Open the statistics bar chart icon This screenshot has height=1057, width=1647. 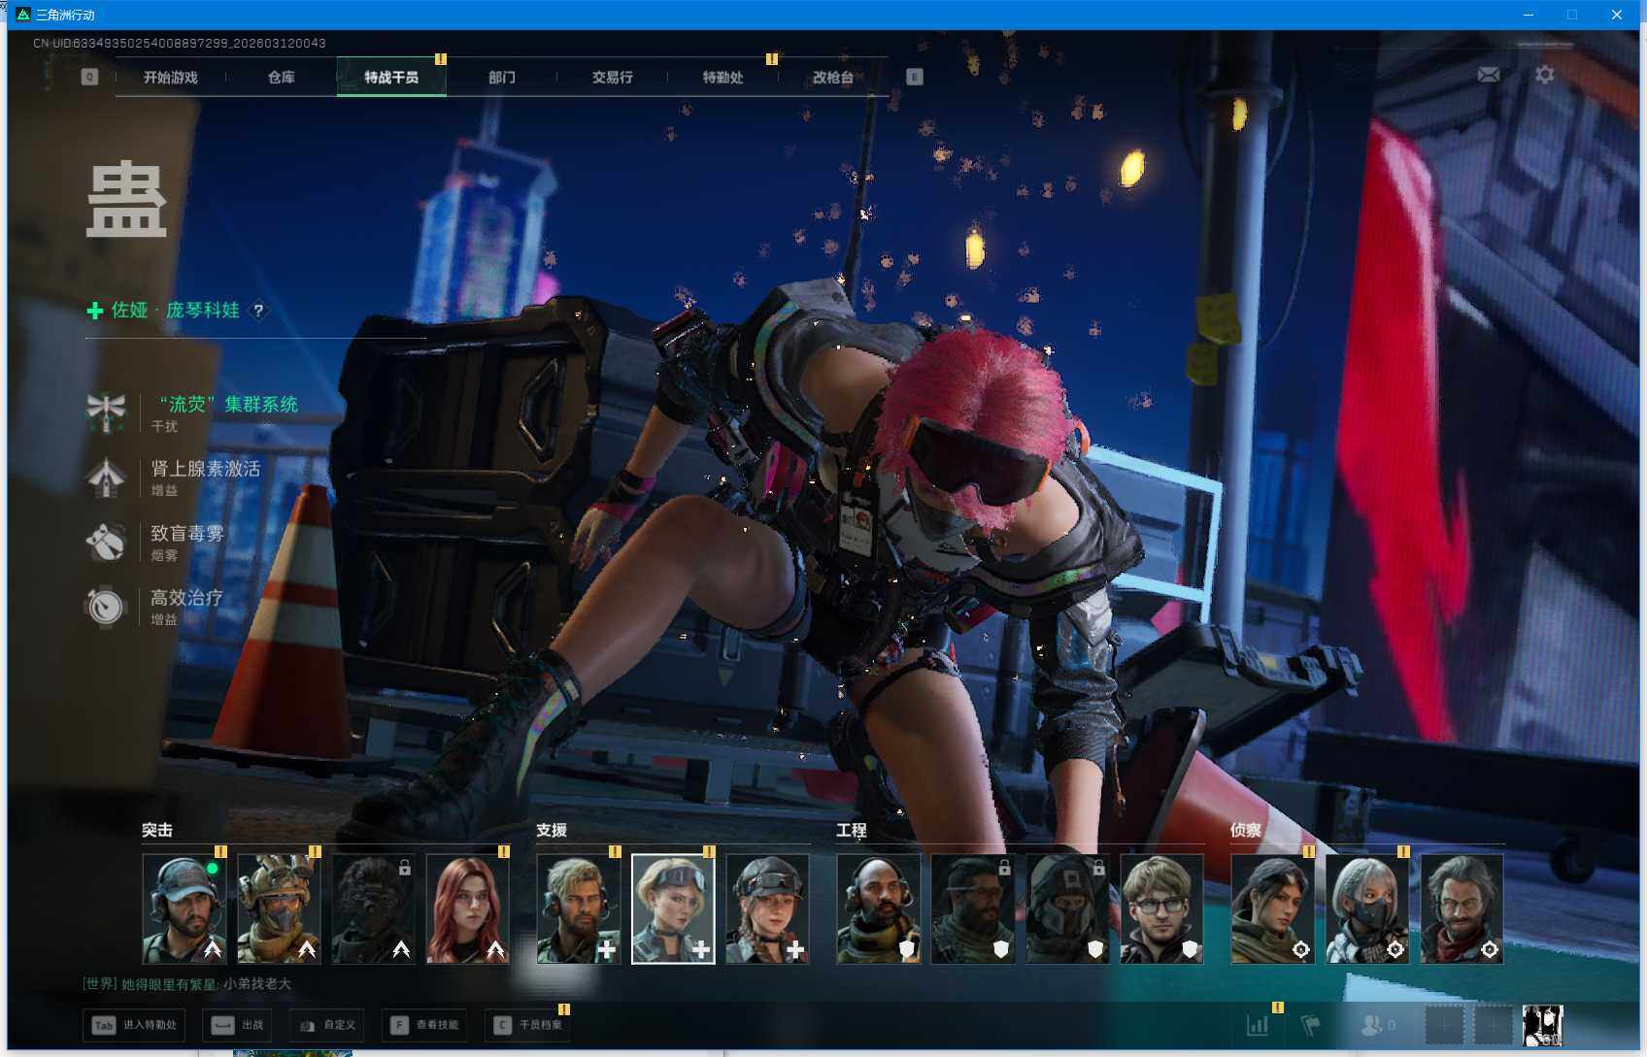[x=1258, y=1025]
